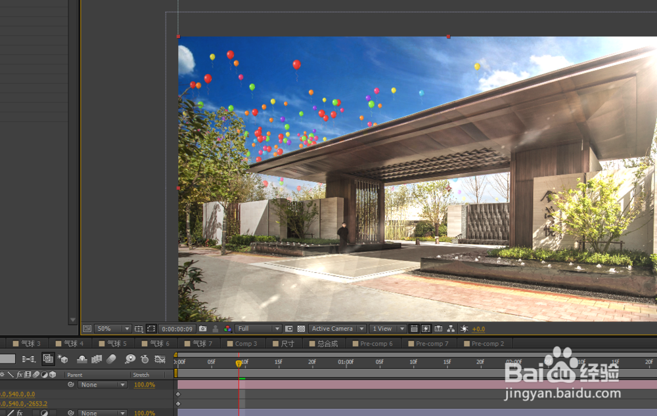This screenshot has width=657, height=416.
Task: Click effects fx column header
Action: [x=19, y=375]
